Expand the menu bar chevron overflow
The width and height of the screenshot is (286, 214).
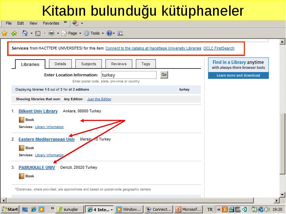(65, 22)
